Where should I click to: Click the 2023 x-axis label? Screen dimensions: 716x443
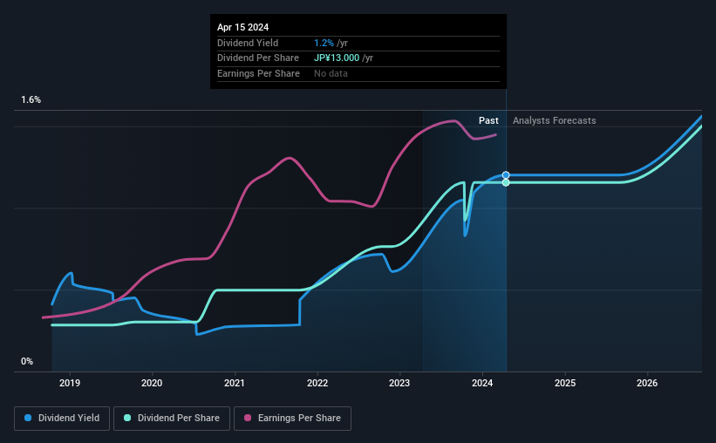[399, 383]
